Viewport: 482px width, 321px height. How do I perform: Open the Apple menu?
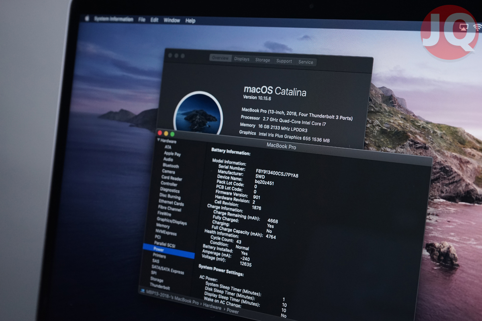point(86,18)
